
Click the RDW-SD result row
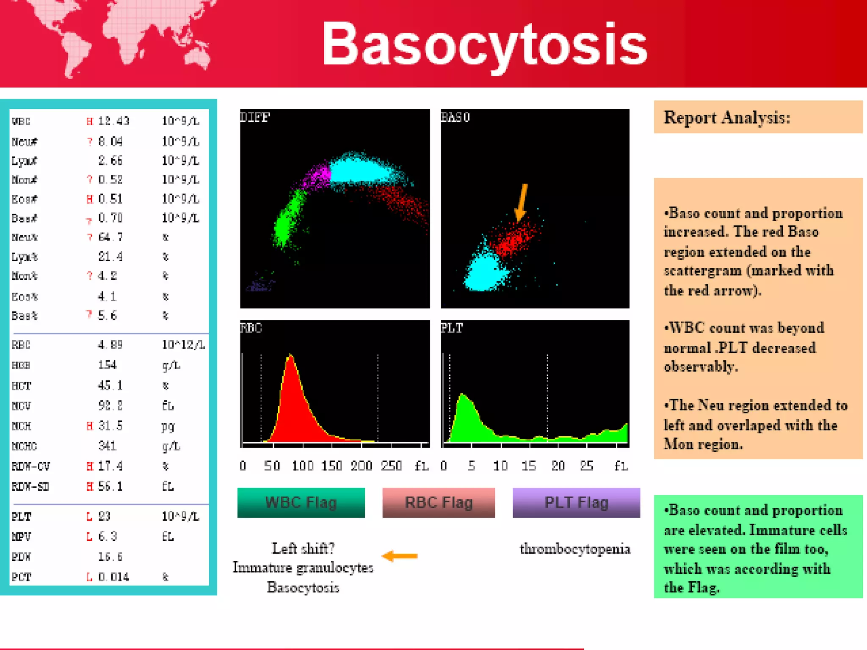coord(109,487)
